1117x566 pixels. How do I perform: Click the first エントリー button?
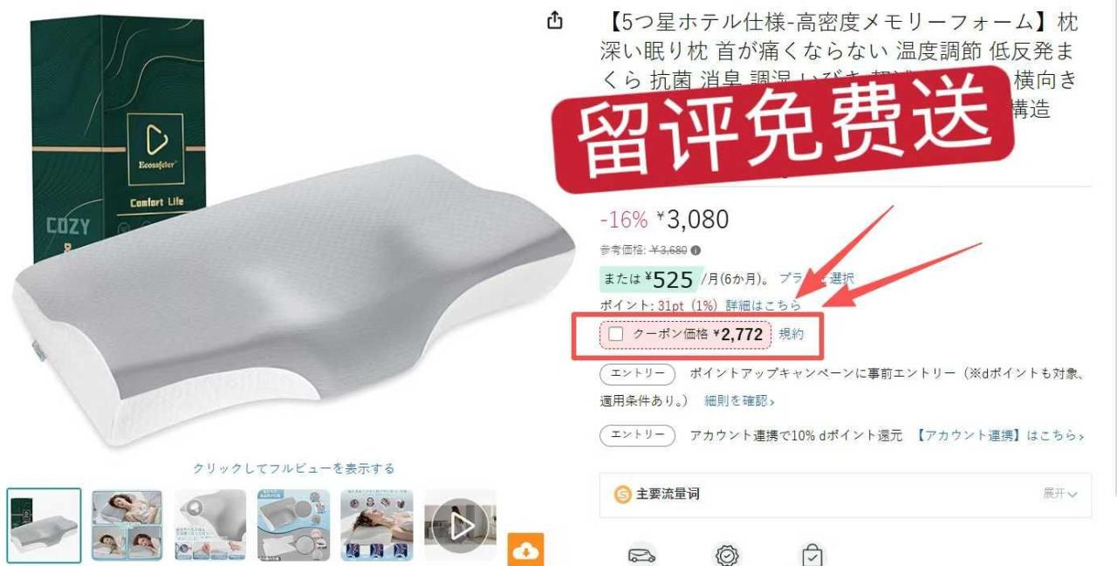(637, 374)
